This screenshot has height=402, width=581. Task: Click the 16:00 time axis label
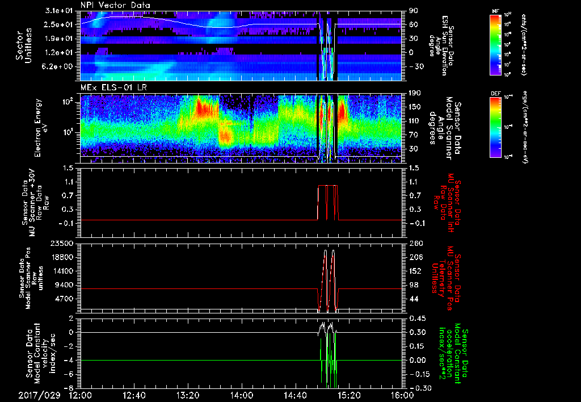point(402,395)
